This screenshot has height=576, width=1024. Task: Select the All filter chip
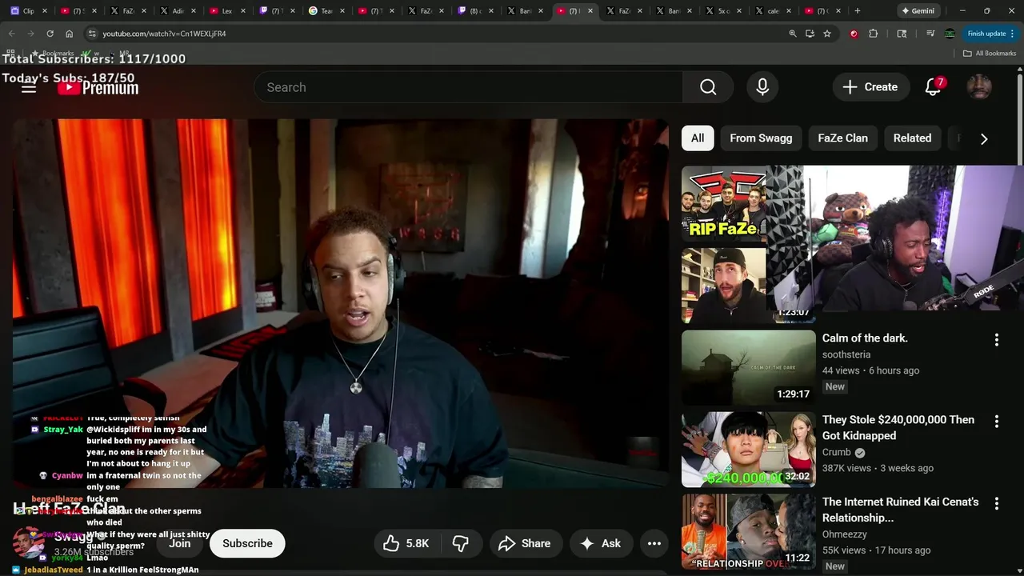(x=698, y=138)
